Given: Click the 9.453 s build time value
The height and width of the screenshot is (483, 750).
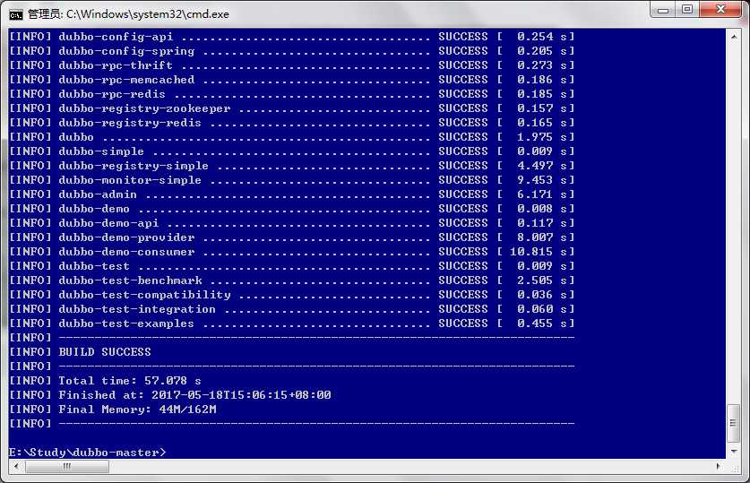Looking at the screenshot, I should (x=542, y=180).
